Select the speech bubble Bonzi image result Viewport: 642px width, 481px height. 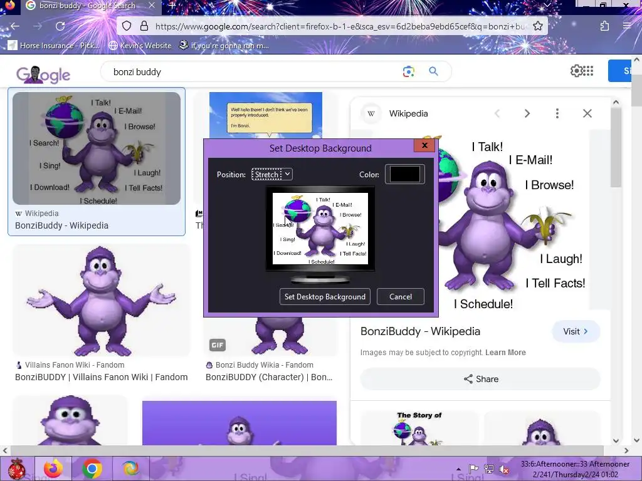pos(265,115)
